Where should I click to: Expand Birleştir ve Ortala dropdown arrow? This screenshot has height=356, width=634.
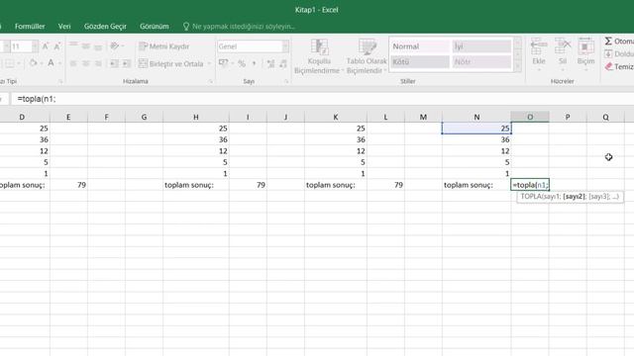(209, 63)
